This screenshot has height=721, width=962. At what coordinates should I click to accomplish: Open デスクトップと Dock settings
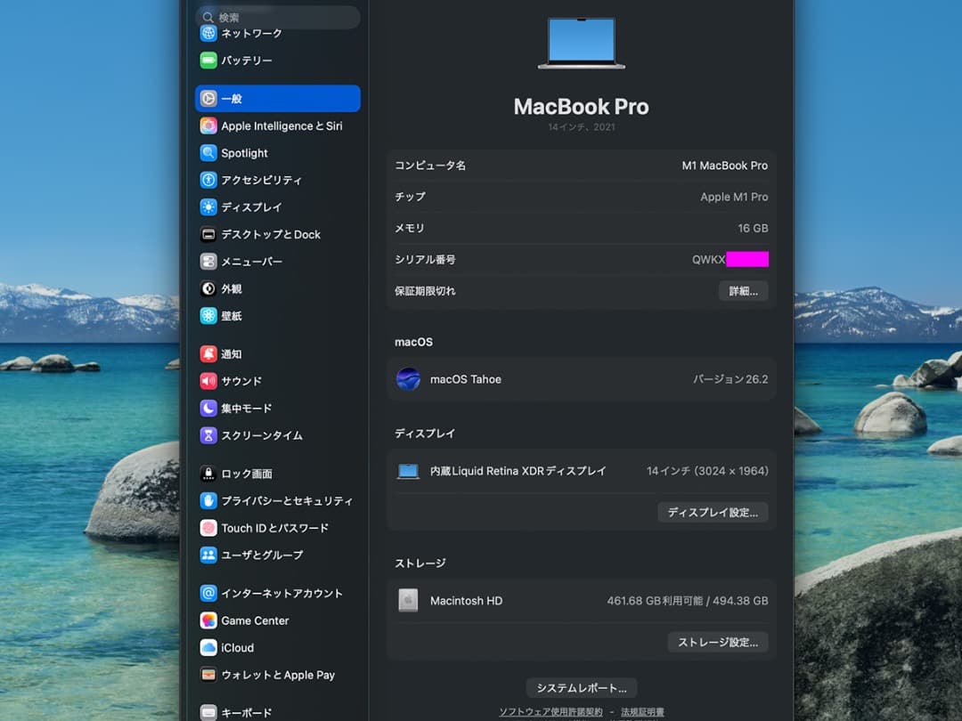point(208,234)
